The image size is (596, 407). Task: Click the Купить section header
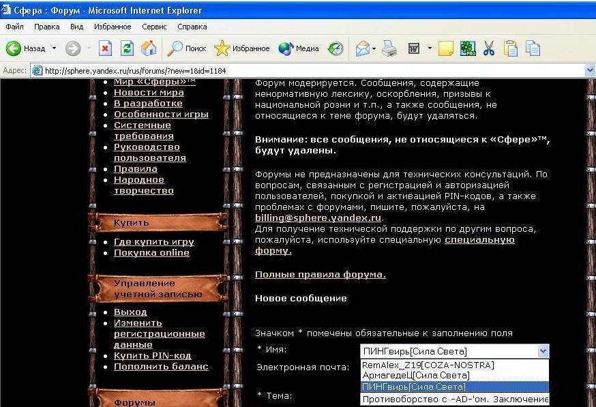coord(158,222)
